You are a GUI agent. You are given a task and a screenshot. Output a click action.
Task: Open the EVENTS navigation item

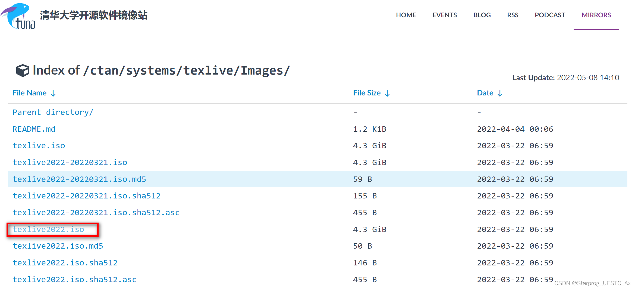click(445, 15)
